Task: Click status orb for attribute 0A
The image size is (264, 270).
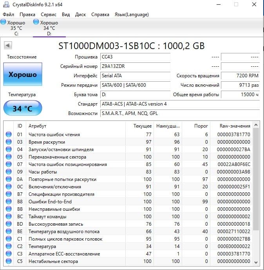Action: pos(9,179)
